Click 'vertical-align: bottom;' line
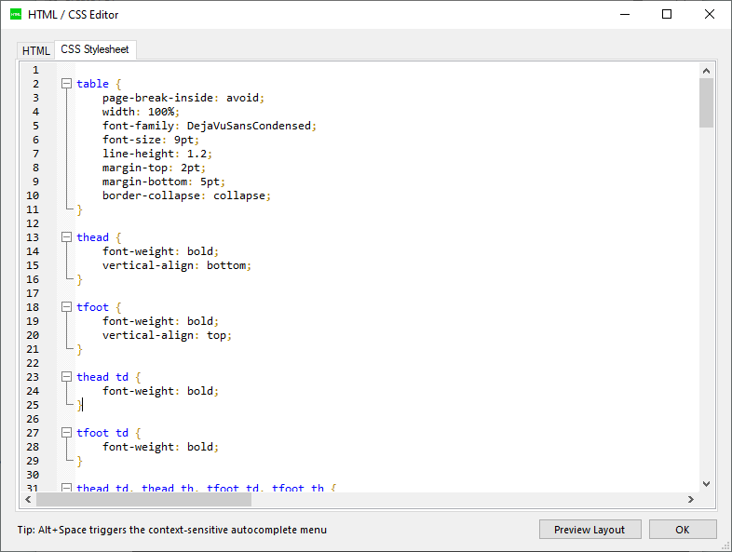 pos(177,265)
